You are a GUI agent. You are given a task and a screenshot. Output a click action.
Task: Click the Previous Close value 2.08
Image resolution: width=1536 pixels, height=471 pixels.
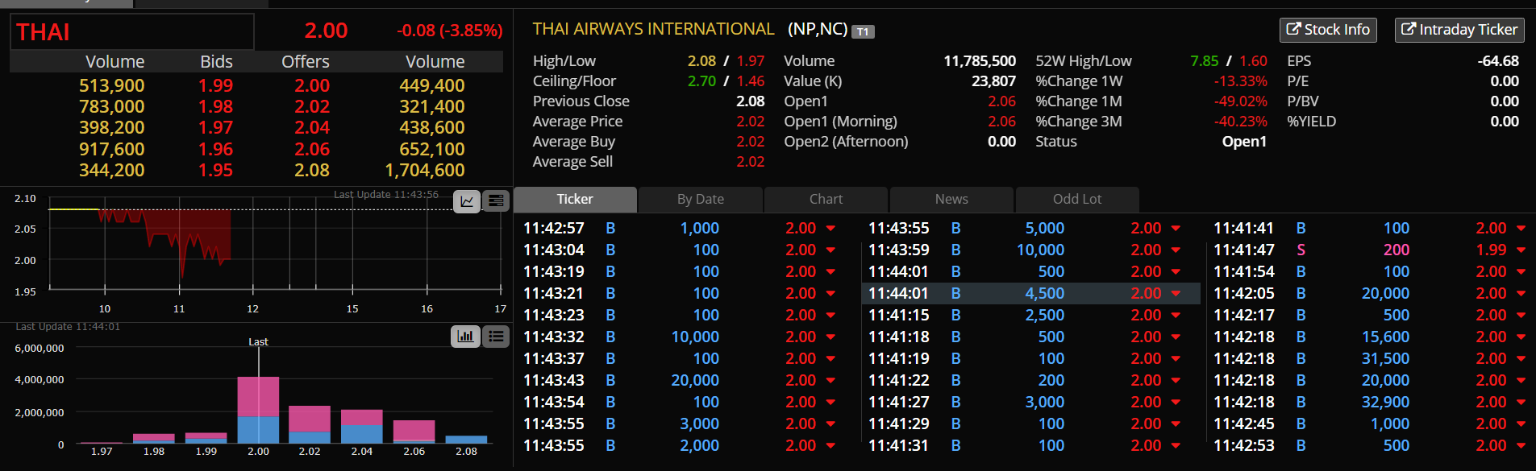pos(750,101)
